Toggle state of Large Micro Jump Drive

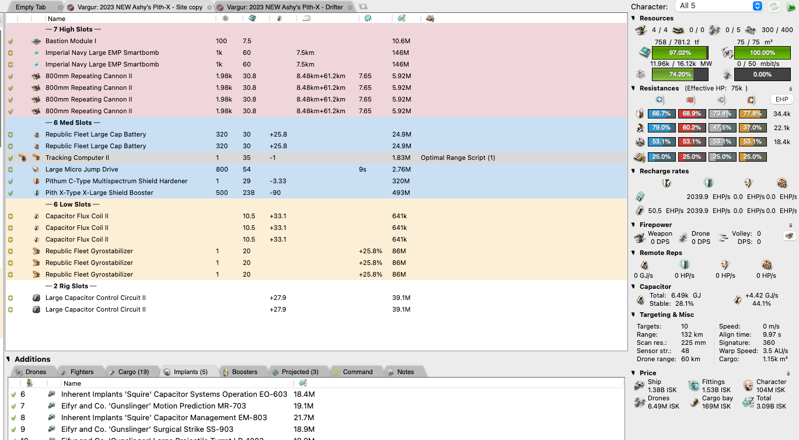click(11, 170)
